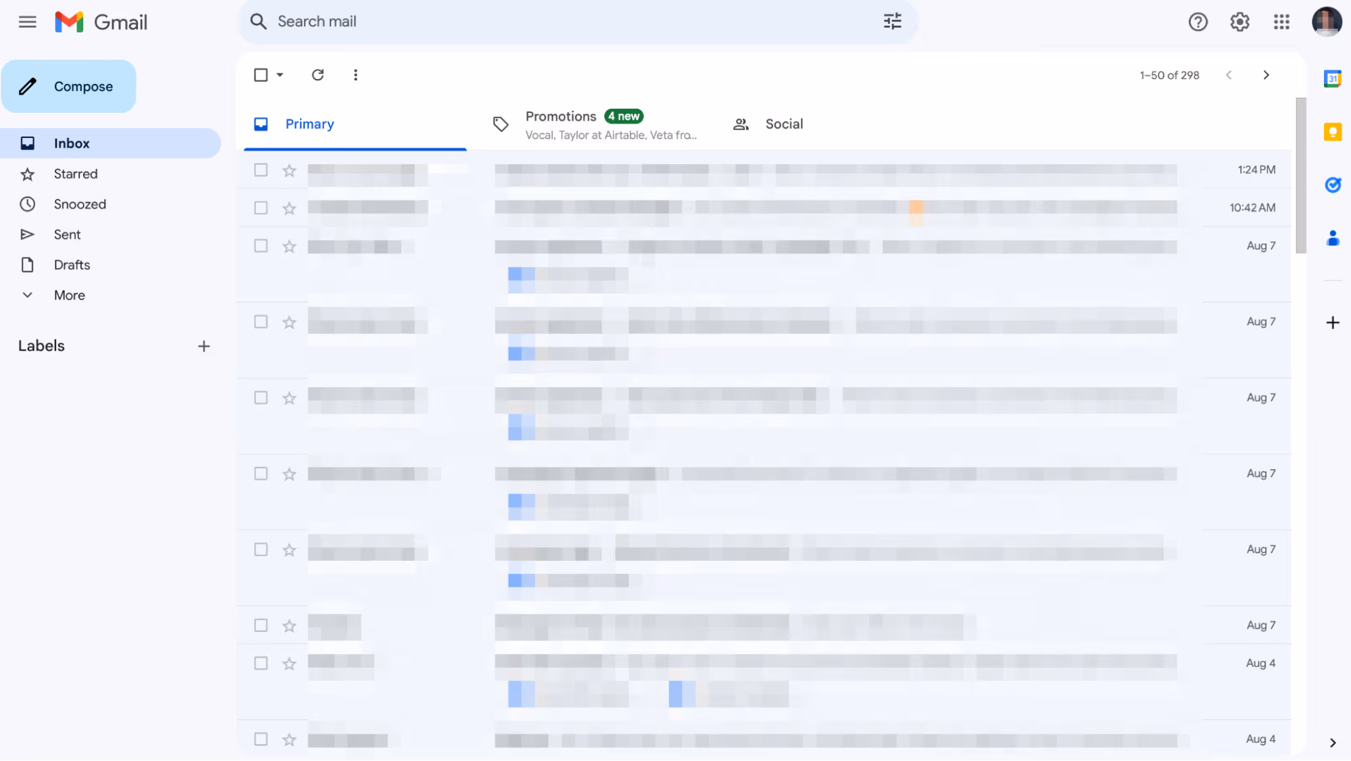Tick the master select-all checkbox

pyautogui.click(x=261, y=75)
